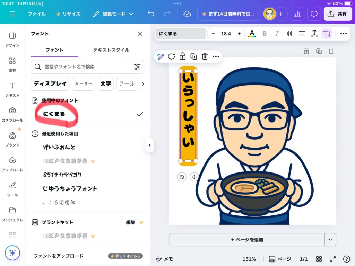Toggle italic formatting

(277, 34)
